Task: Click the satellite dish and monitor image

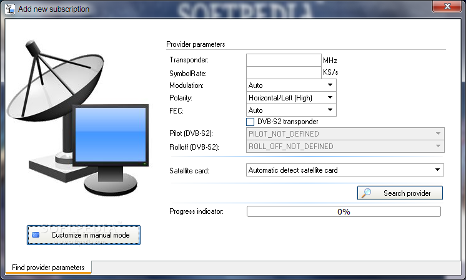Action: pos(78,118)
